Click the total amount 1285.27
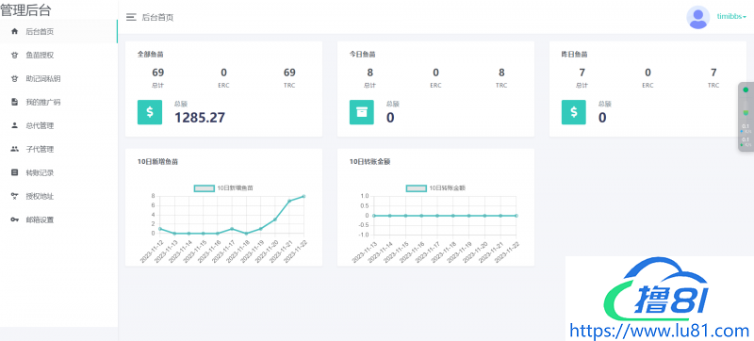 coord(200,117)
